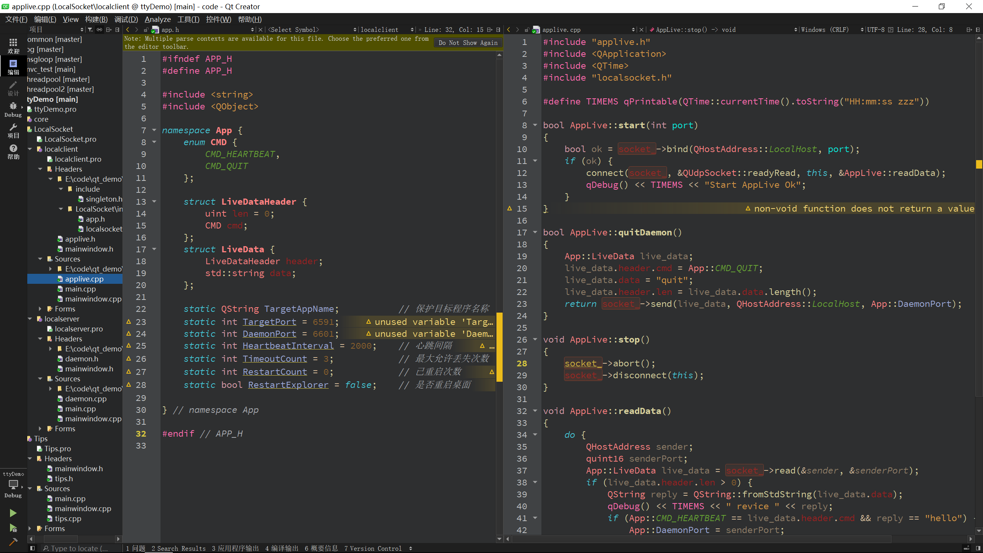
Task: Open the 项目 (Projects) mode
Action: [13, 131]
